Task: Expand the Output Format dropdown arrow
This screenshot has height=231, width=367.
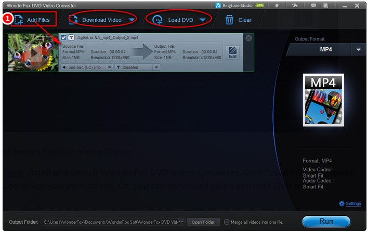Action: (358, 49)
